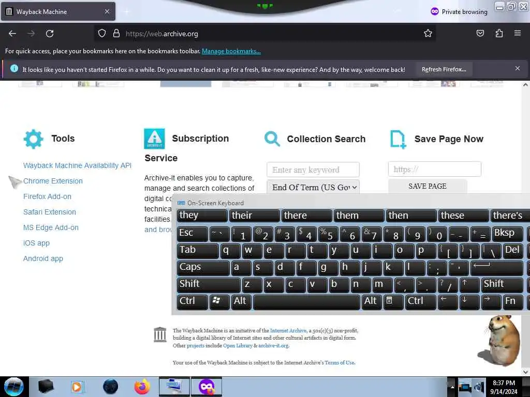Click the Collection Search magnifier icon

click(x=272, y=139)
